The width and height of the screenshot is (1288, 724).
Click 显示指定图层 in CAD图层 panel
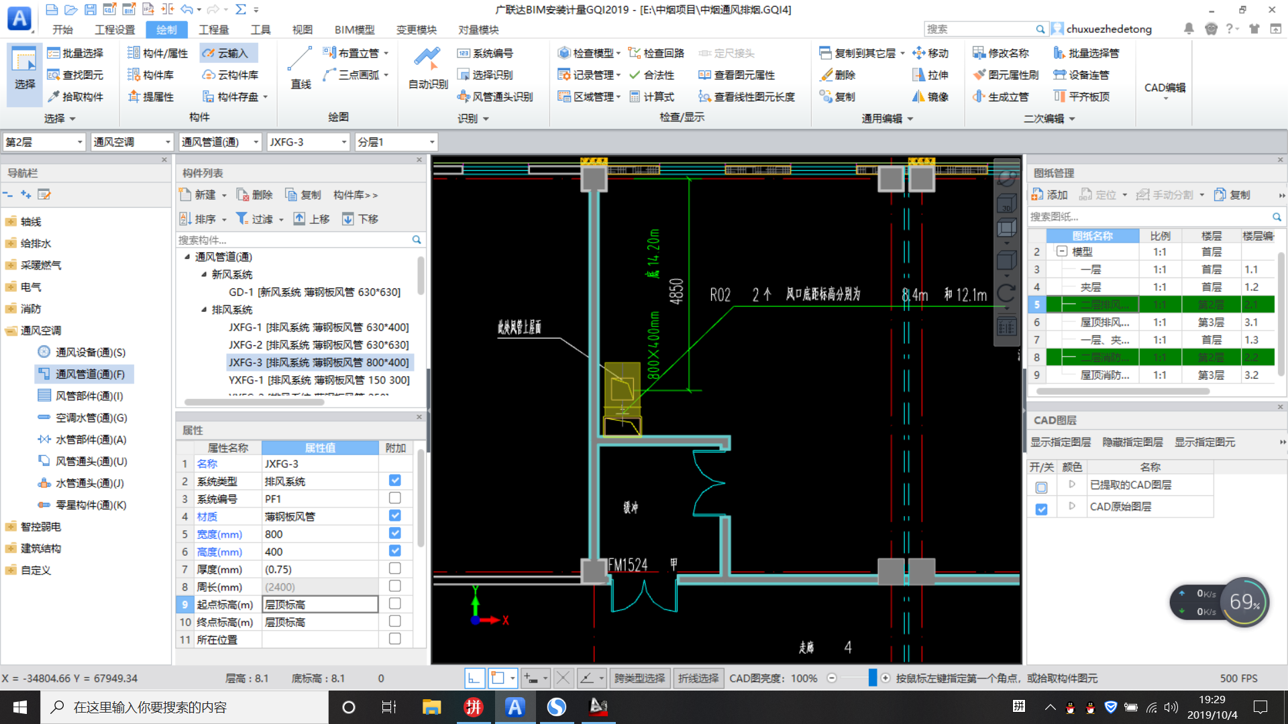click(1061, 442)
